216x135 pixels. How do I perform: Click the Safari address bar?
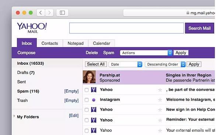(x=169, y=13)
